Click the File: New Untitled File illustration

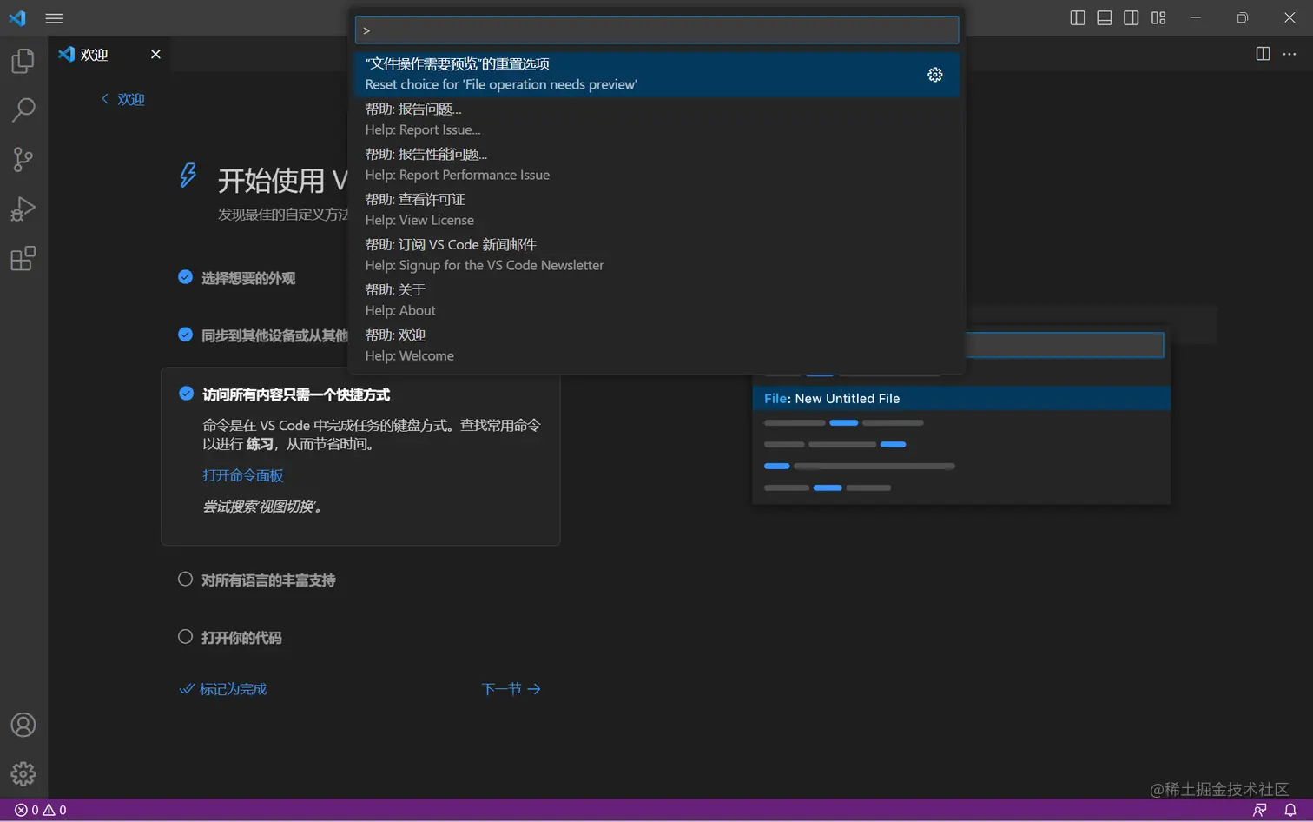961,398
